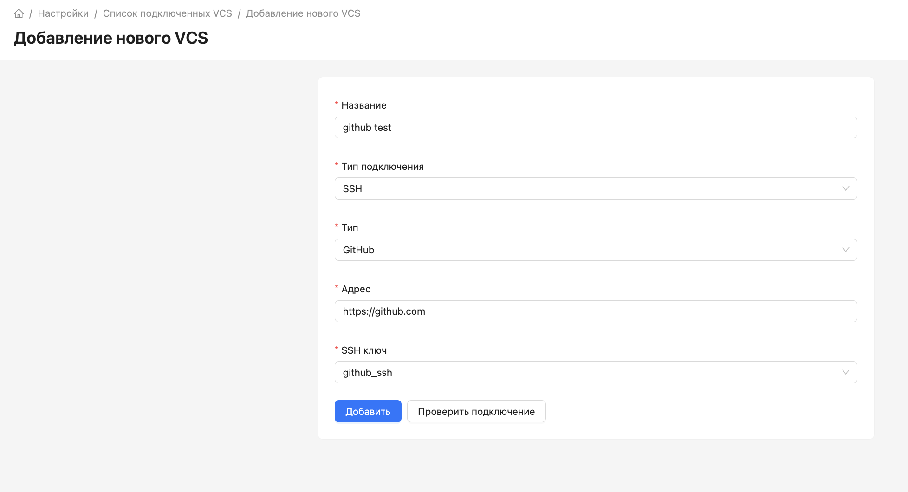Go to home via breadcrumb house icon
This screenshot has width=908, height=492.
coord(19,13)
